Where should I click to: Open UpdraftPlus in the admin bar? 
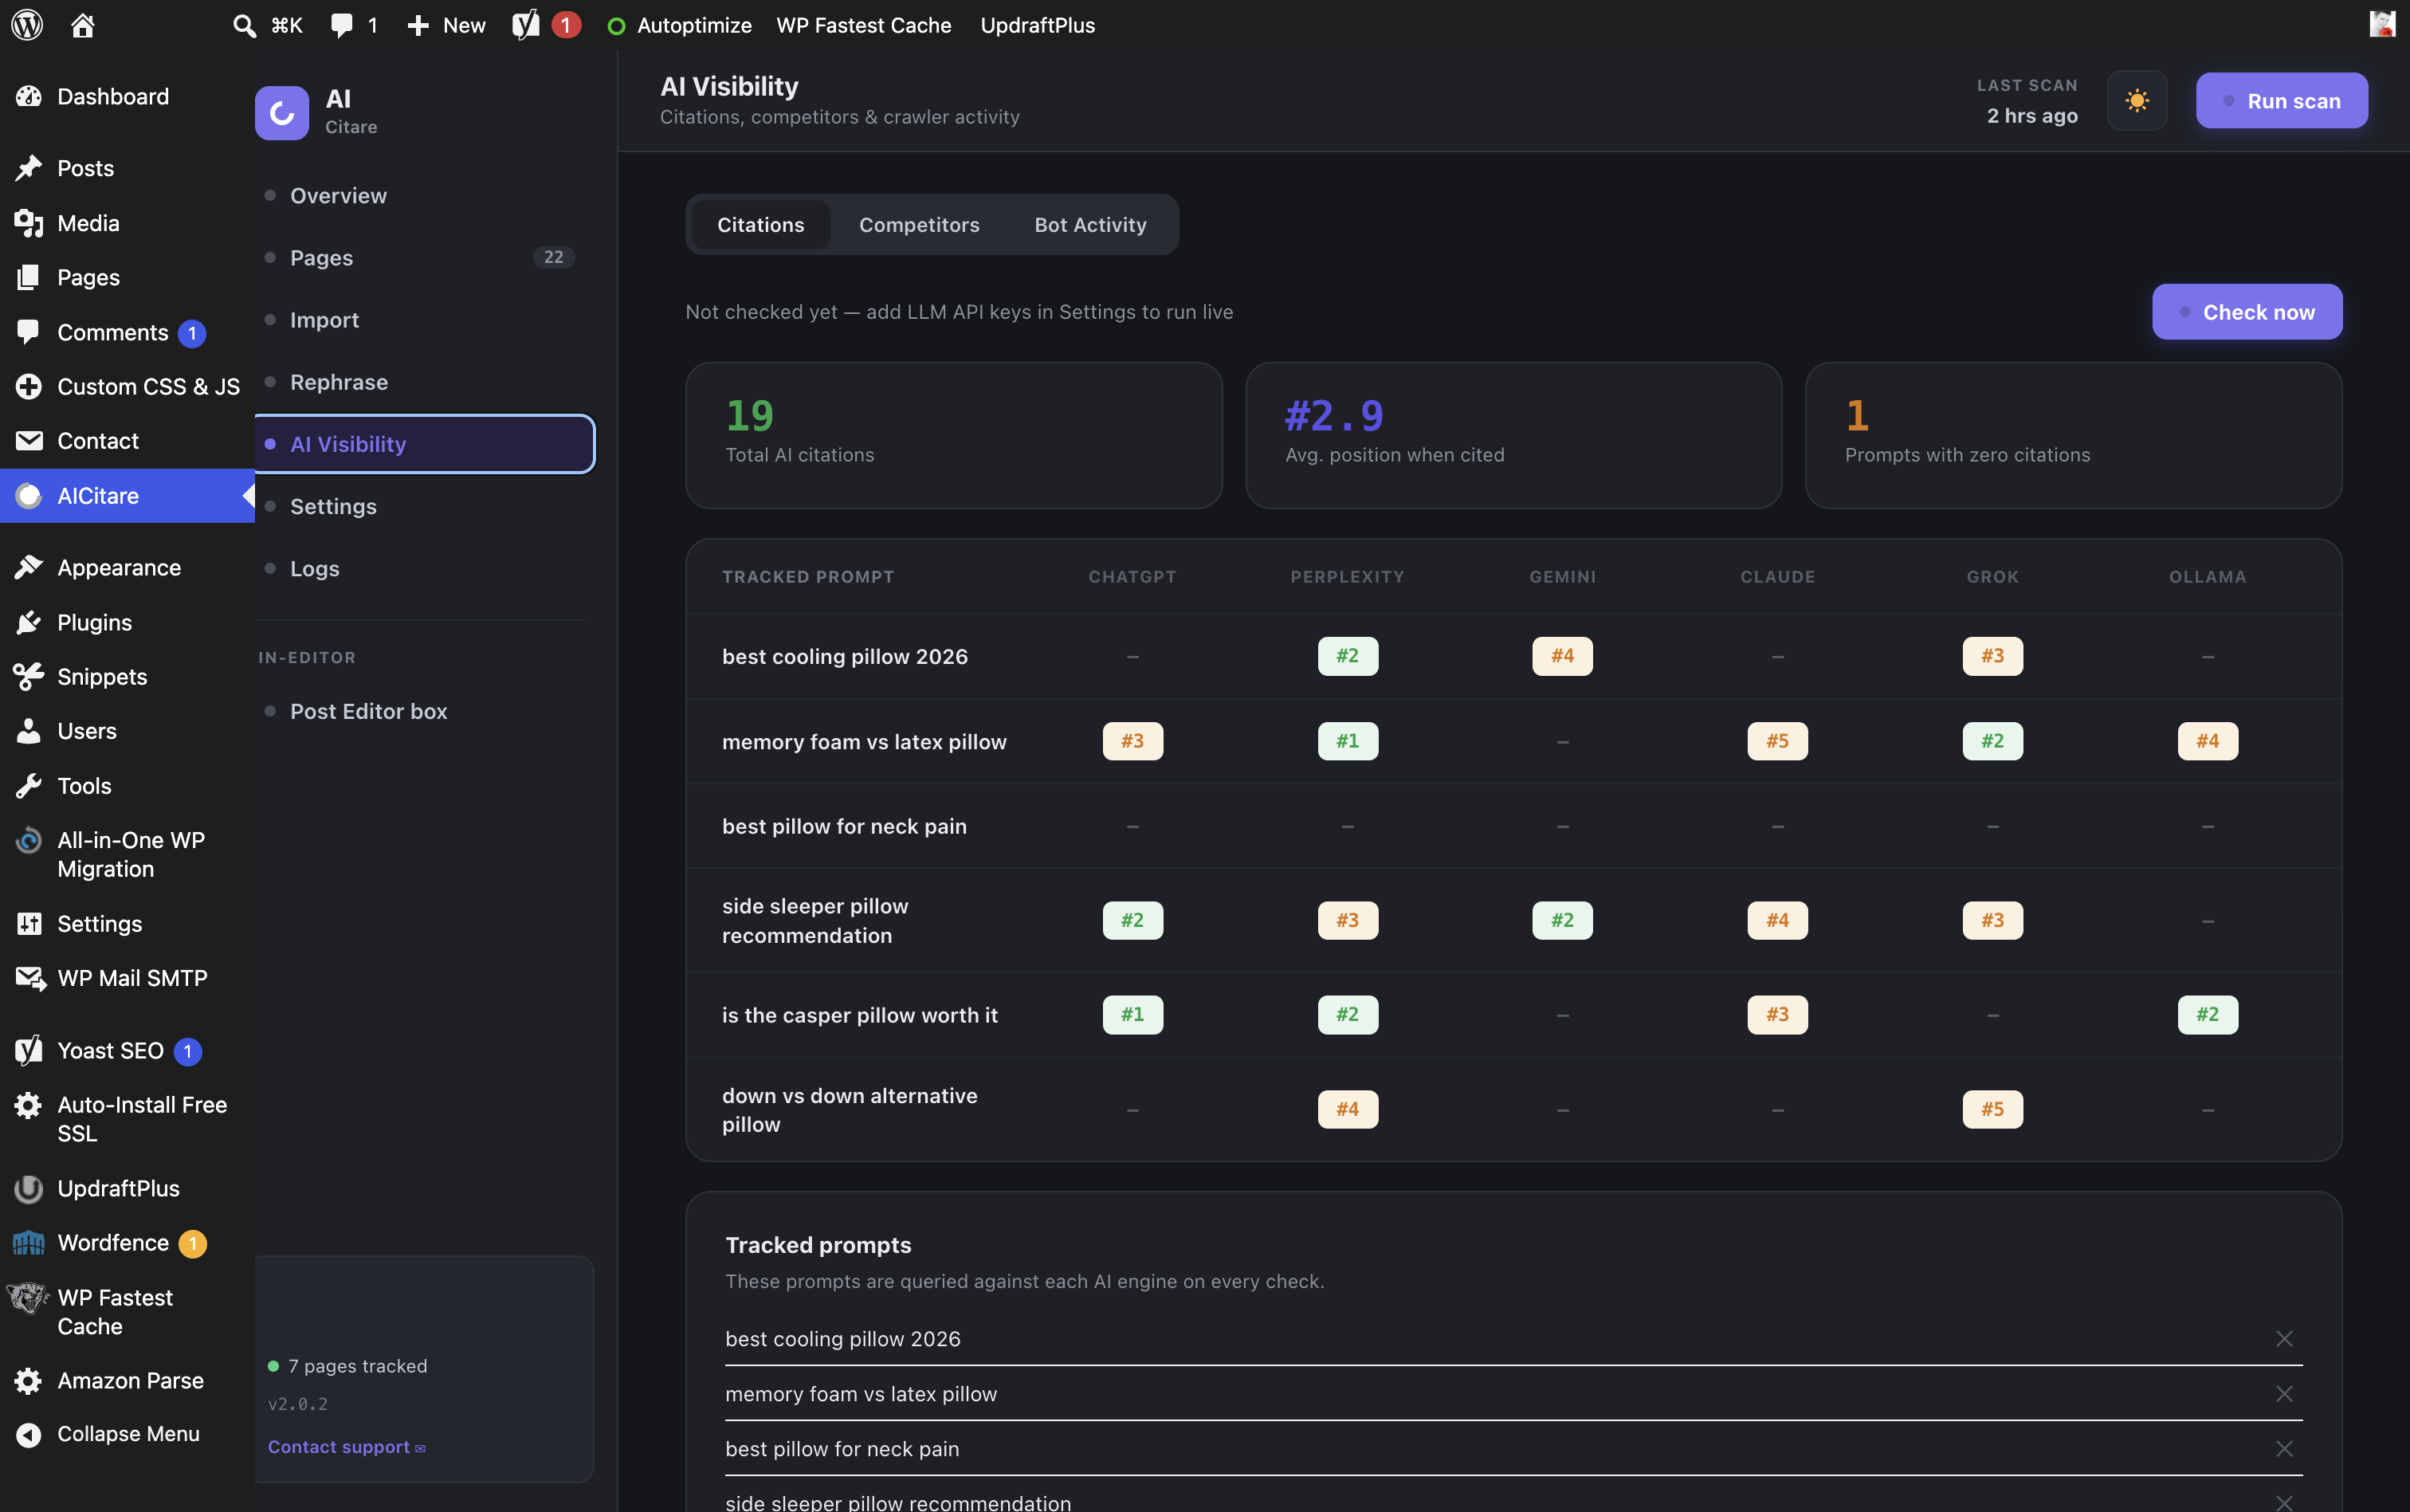1038,25
